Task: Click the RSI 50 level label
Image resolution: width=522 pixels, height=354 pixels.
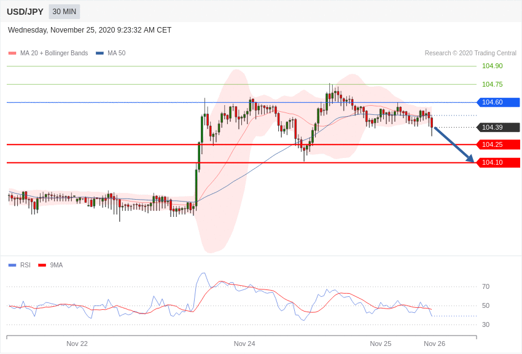Action: (486, 305)
